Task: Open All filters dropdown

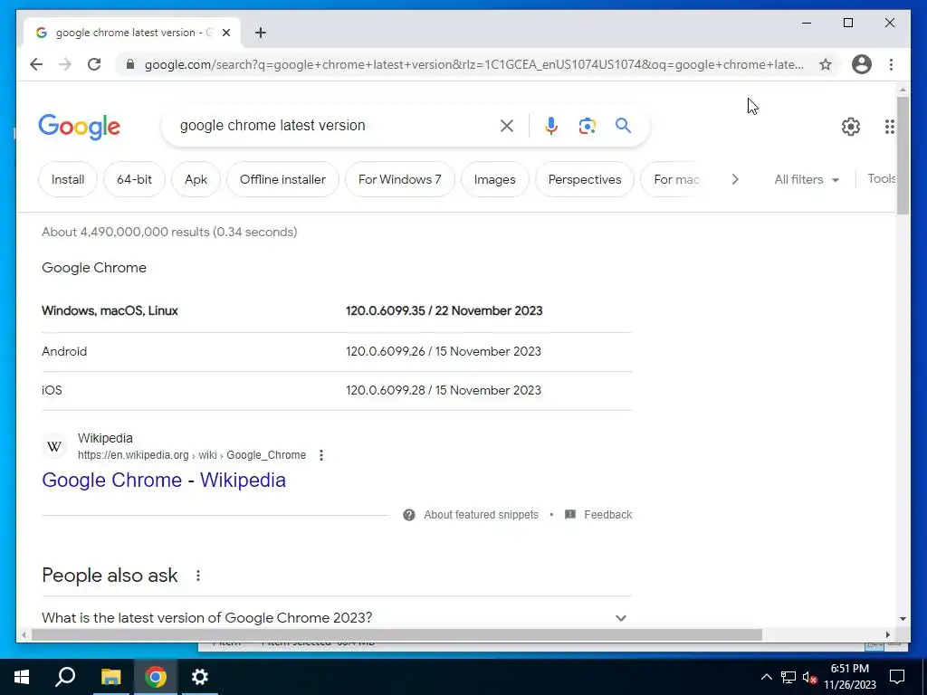Action: (x=807, y=179)
